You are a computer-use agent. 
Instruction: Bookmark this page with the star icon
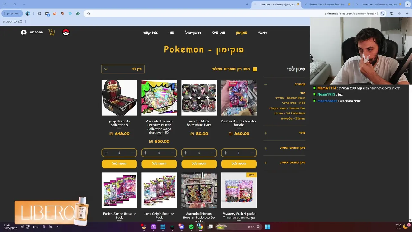(89, 14)
